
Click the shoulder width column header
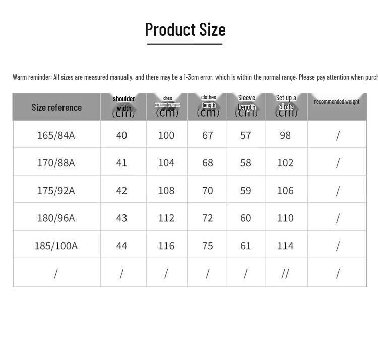pyautogui.click(x=123, y=106)
